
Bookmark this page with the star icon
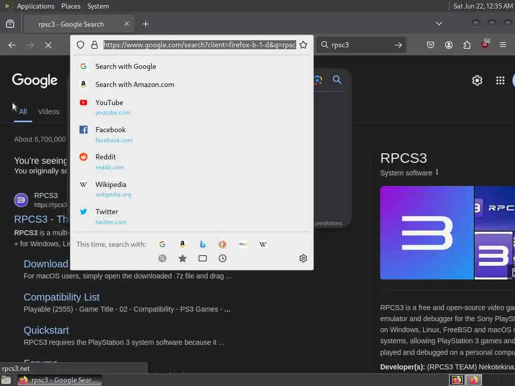pos(303,45)
